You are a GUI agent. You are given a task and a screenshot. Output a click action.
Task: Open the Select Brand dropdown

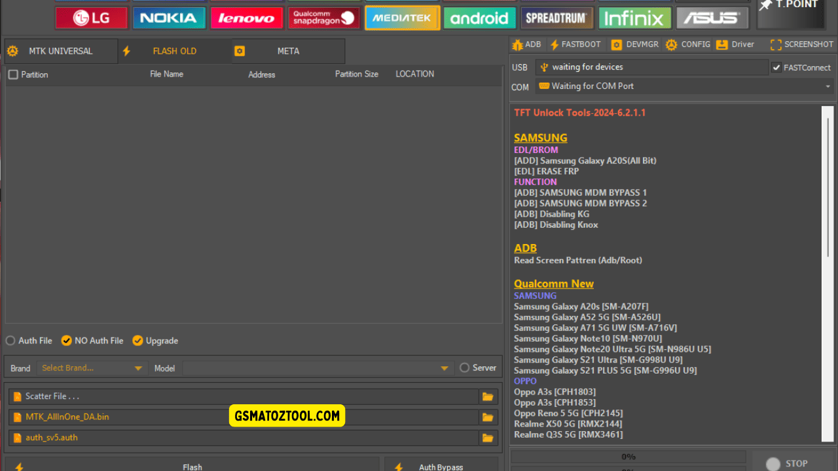(92, 368)
